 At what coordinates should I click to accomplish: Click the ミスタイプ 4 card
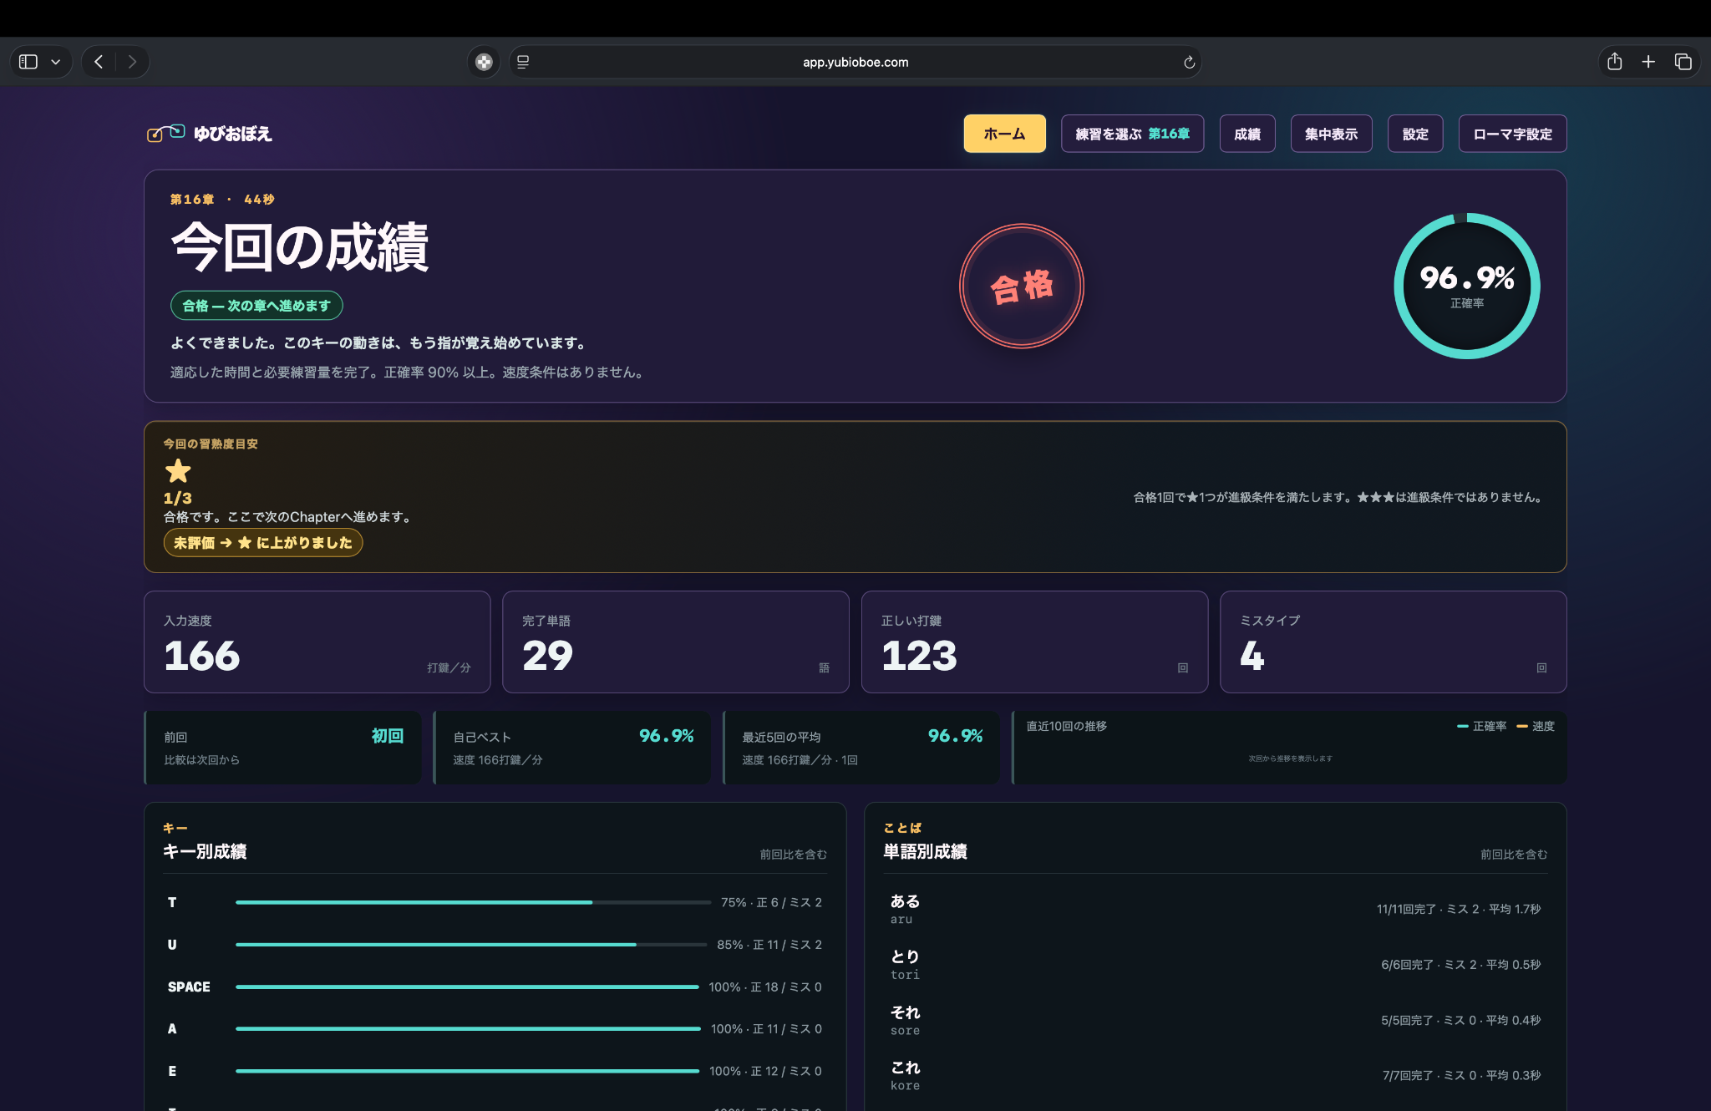click(1394, 642)
